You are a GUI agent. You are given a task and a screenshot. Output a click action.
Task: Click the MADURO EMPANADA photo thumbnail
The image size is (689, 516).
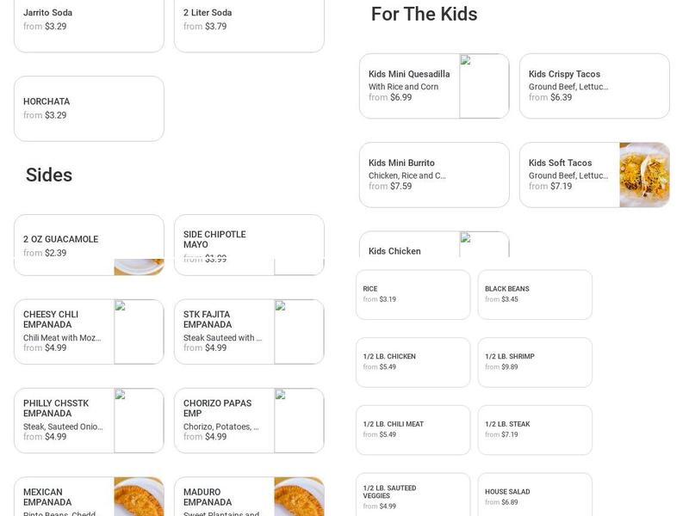click(299, 497)
